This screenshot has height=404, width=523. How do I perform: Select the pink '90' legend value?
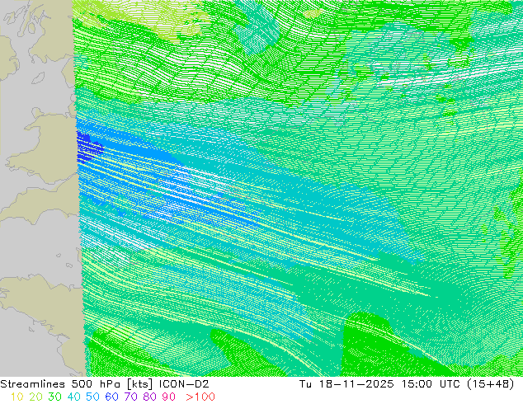[x=169, y=397]
